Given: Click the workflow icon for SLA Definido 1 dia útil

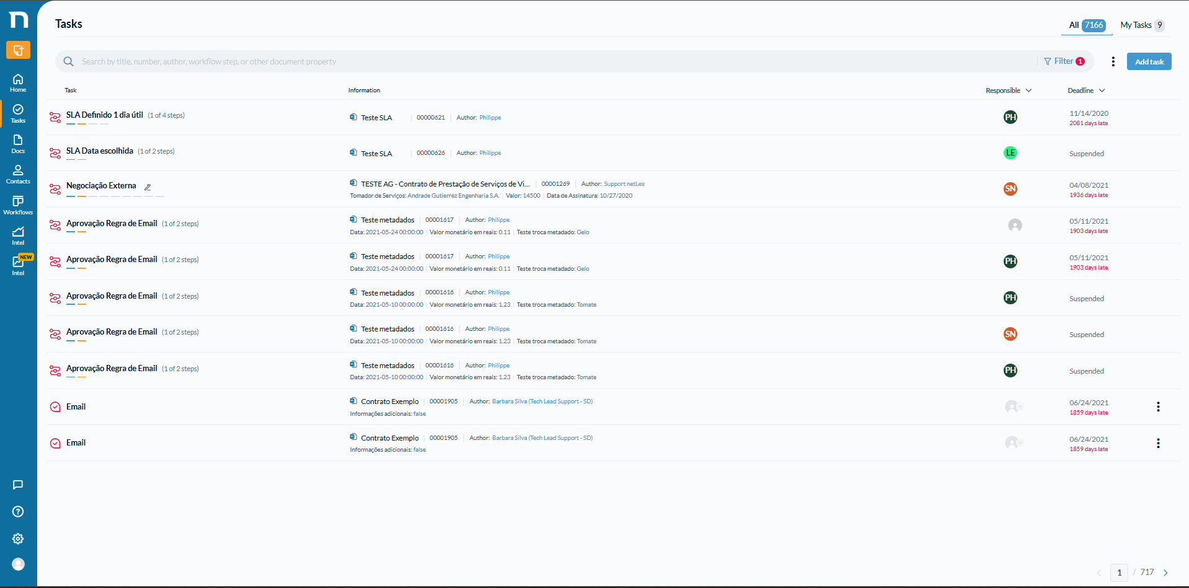Looking at the screenshot, I should point(55,117).
